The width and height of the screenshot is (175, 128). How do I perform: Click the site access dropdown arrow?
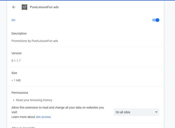tap(156, 112)
